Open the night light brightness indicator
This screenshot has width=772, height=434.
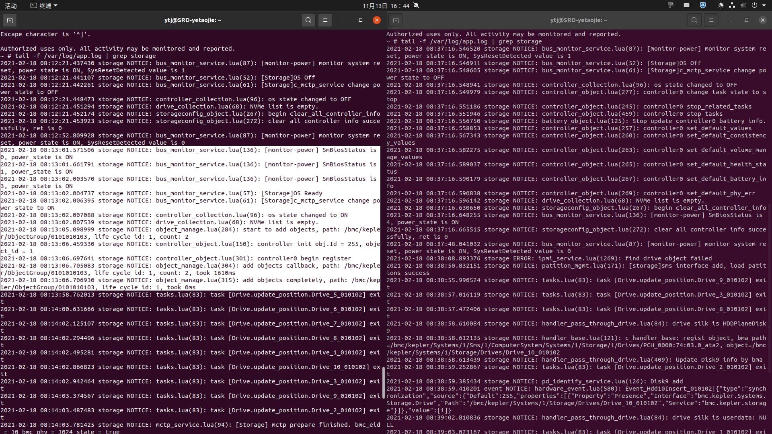721,6
